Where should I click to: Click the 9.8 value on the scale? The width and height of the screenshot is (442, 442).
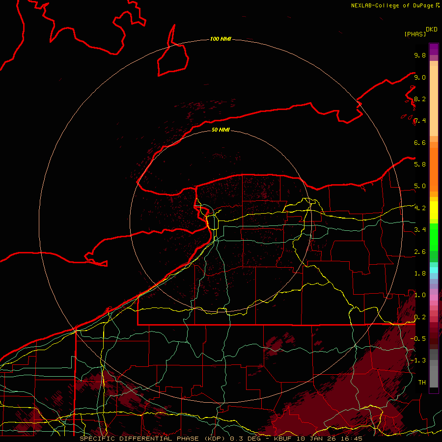tap(419, 55)
